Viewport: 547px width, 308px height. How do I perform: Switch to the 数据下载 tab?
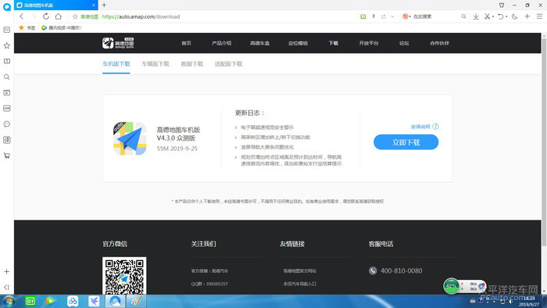[x=192, y=64]
